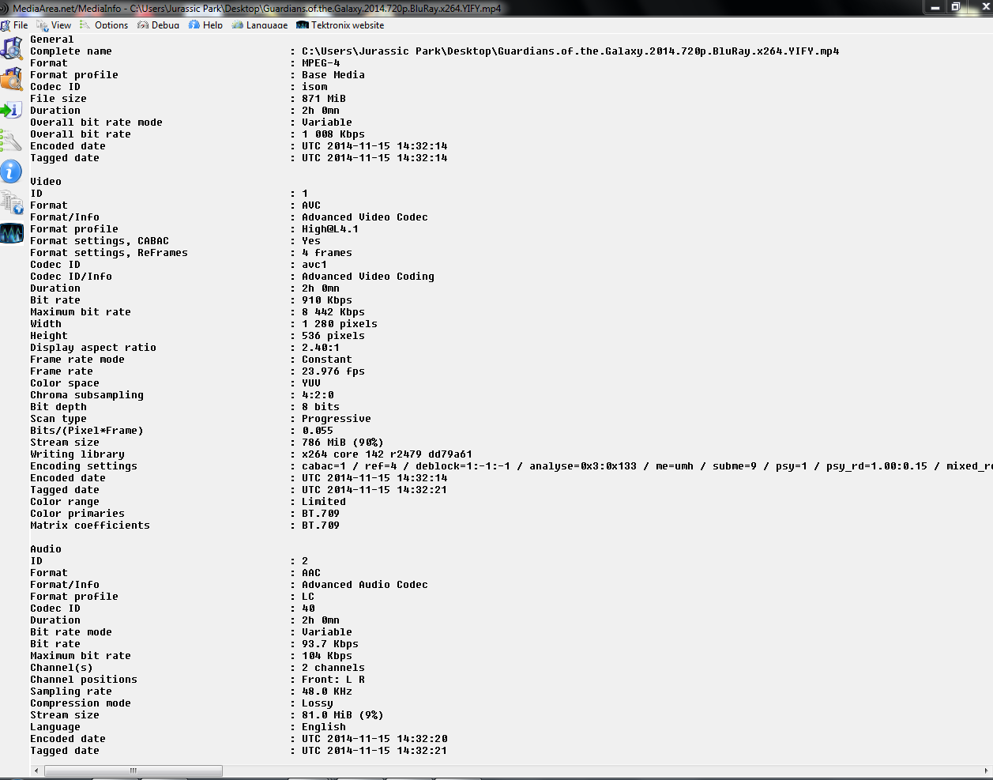Click the 'AVC' video format value
Screen dimensions: 993x780
[311, 205]
